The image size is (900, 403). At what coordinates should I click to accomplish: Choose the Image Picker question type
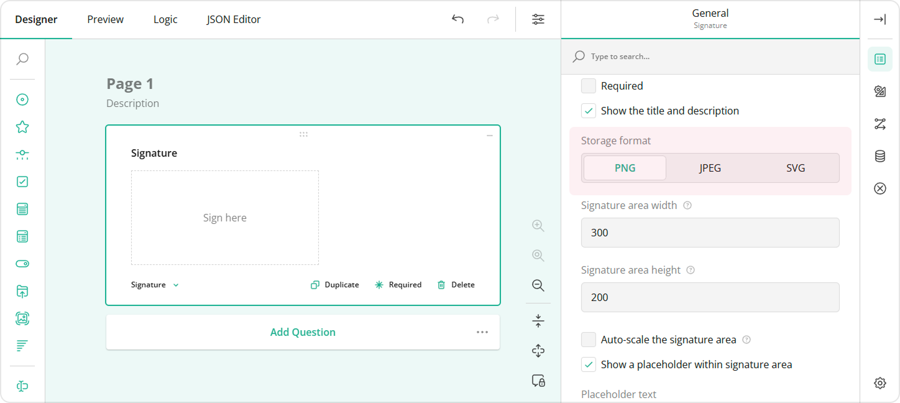(x=22, y=318)
